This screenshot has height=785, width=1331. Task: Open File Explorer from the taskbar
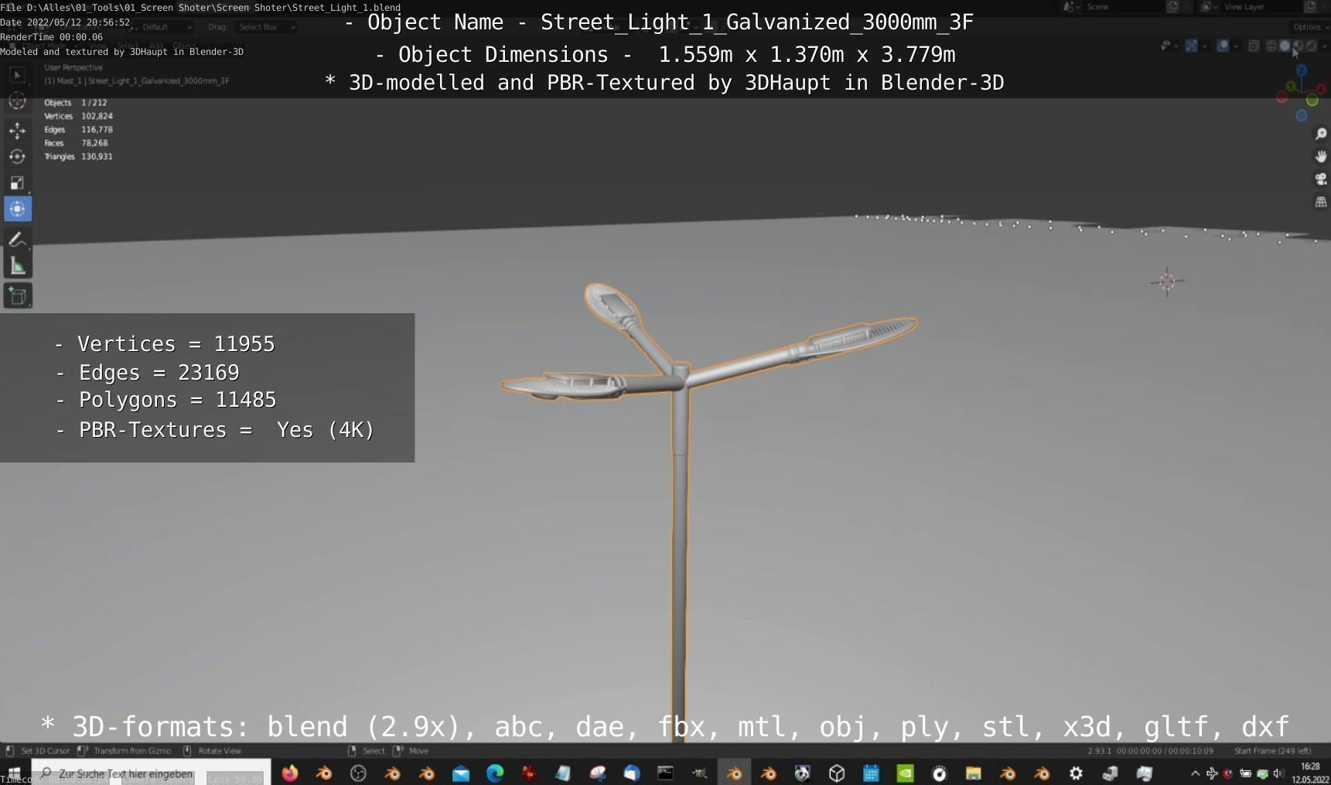(973, 773)
